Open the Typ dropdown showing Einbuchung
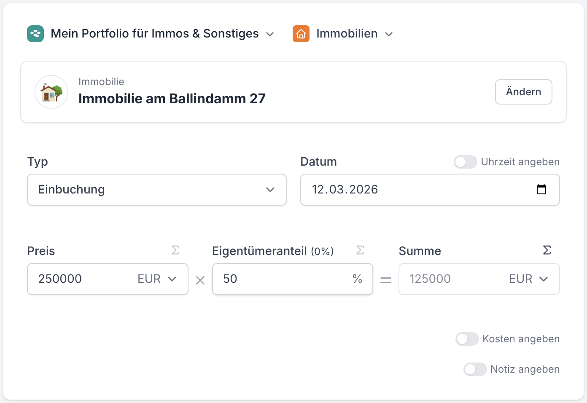 pyautogui.click(x=156, y=190)
